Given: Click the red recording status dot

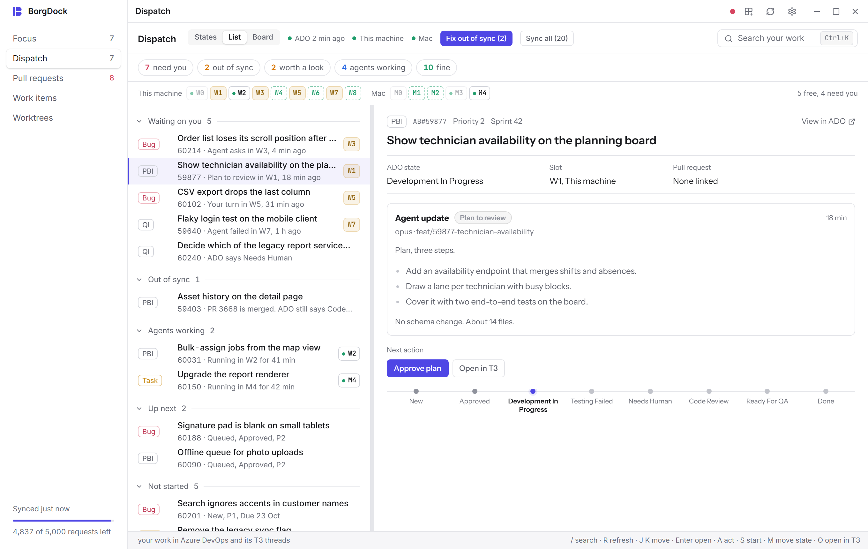Looking at the screenshot, I should [732, 11].
